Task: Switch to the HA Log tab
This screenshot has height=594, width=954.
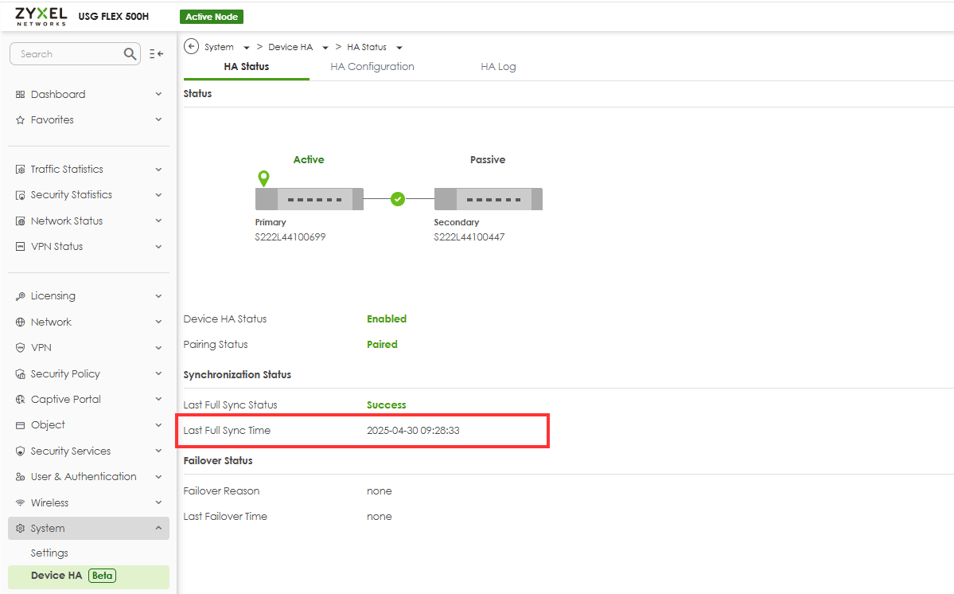Action: coord(498,67)
